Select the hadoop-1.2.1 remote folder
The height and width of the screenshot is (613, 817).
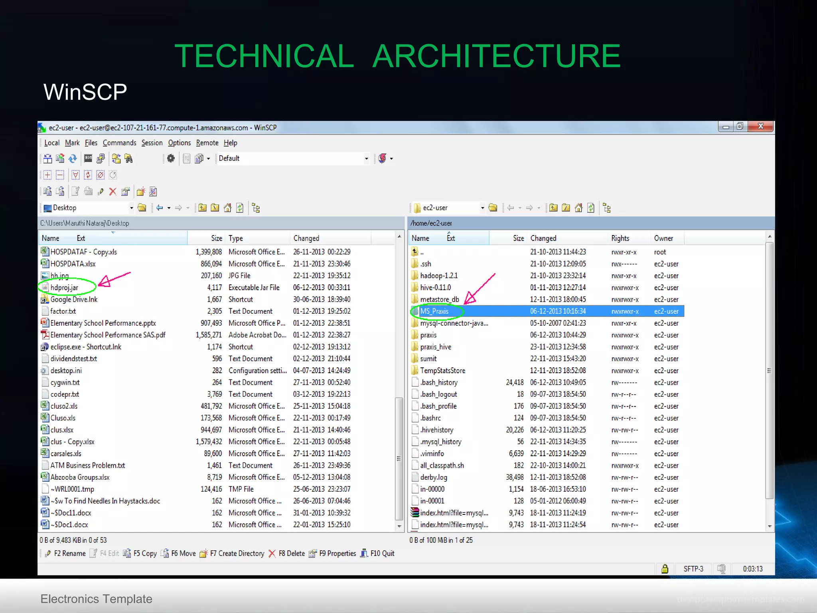tap(439, 276)
